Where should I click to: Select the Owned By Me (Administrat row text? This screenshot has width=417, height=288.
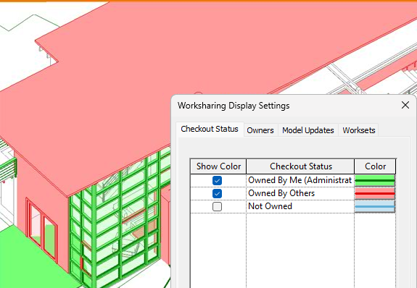tap(300, 180)
